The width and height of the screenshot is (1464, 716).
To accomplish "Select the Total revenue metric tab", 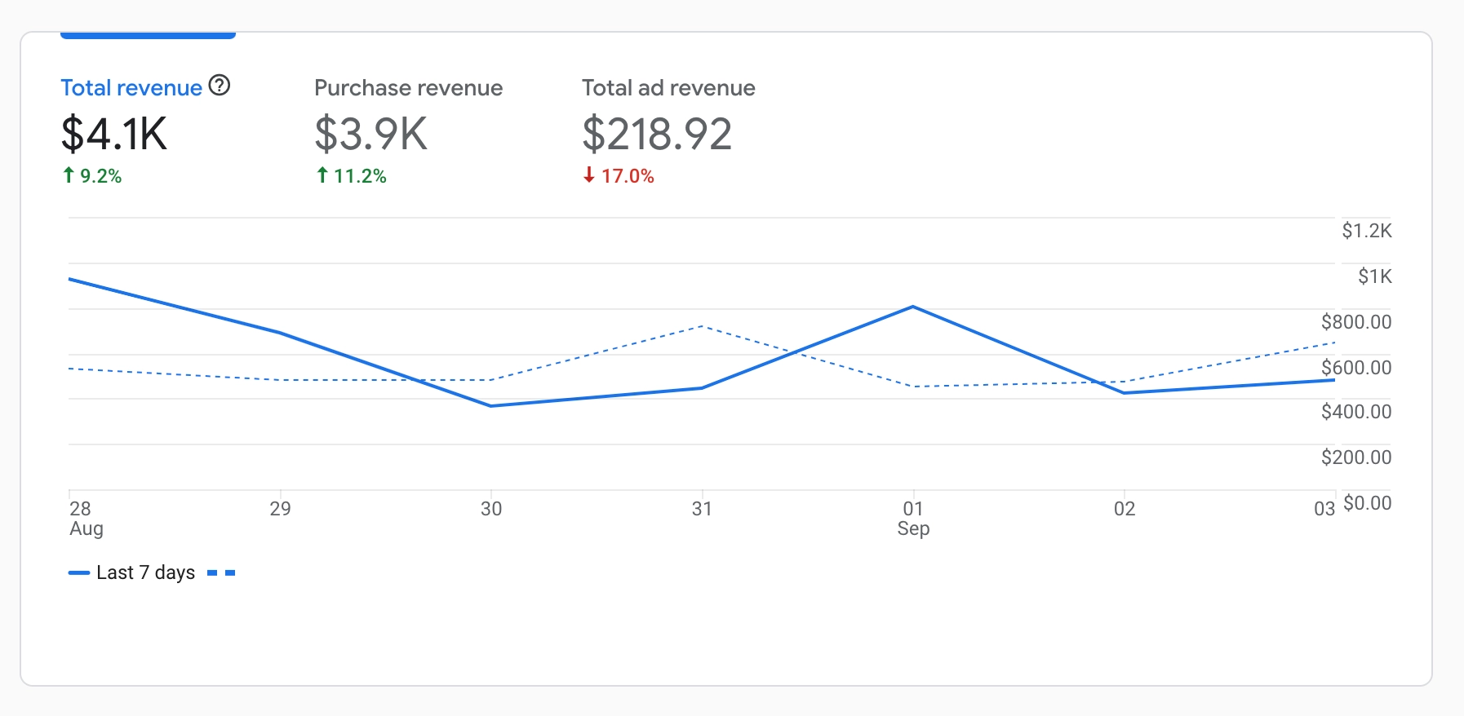I will tap(131, 88).
